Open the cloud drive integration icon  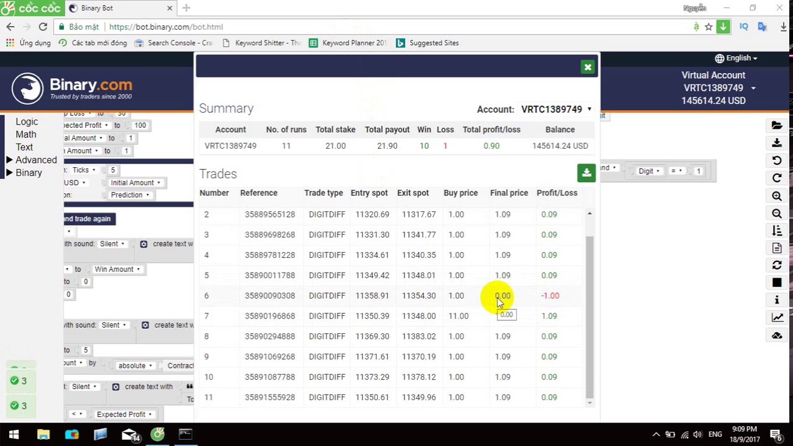point(777,335)
